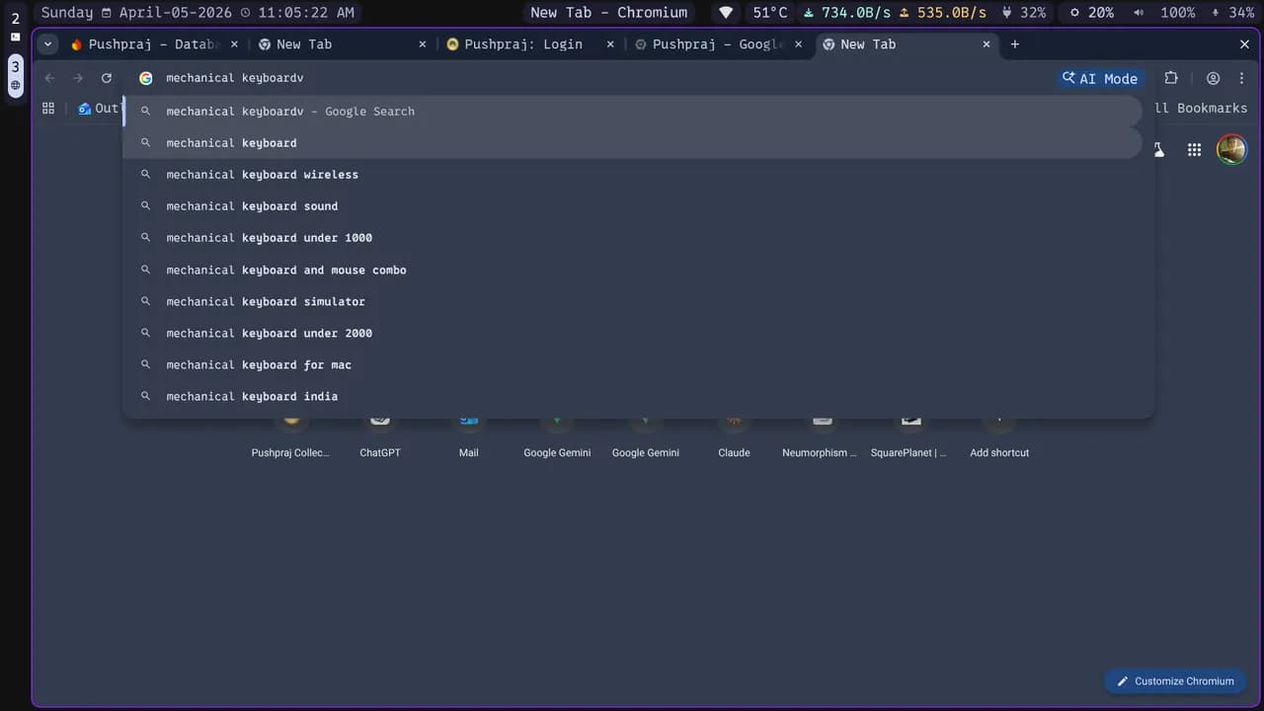Click Customize Chromium button
1264x711 pixels.
(1173, 681)
